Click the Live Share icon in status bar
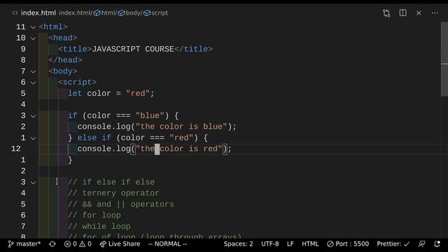 (103, 244)
